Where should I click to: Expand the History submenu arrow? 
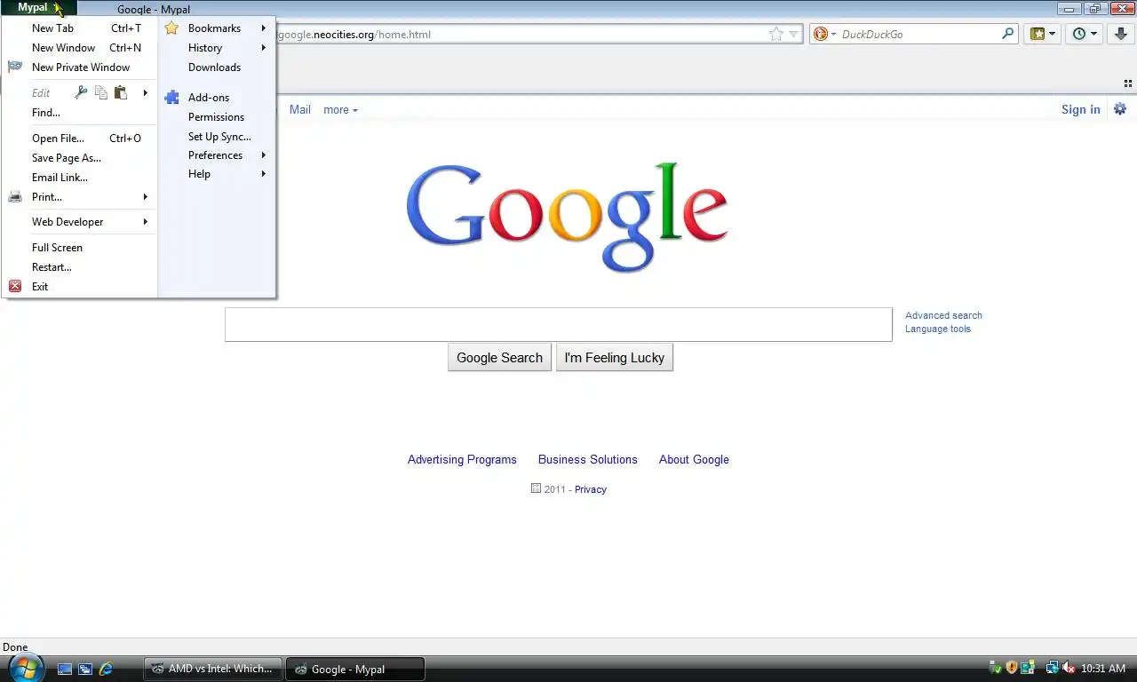(264, 48)
